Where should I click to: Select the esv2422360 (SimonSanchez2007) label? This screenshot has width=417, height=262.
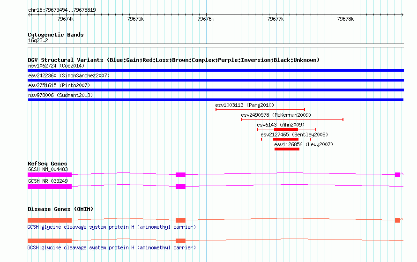click(x=69, y=75)
